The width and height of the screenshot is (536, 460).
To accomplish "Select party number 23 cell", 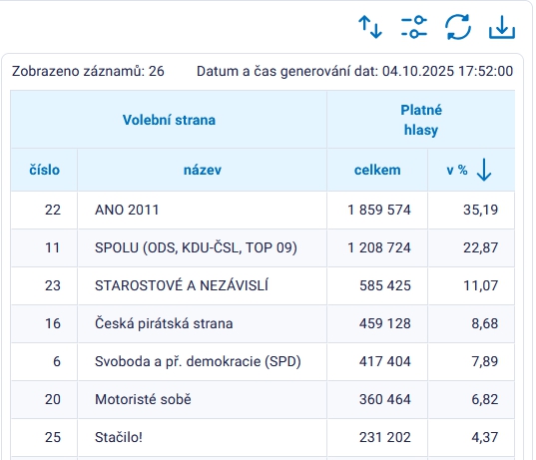I will tap(44, 285).
